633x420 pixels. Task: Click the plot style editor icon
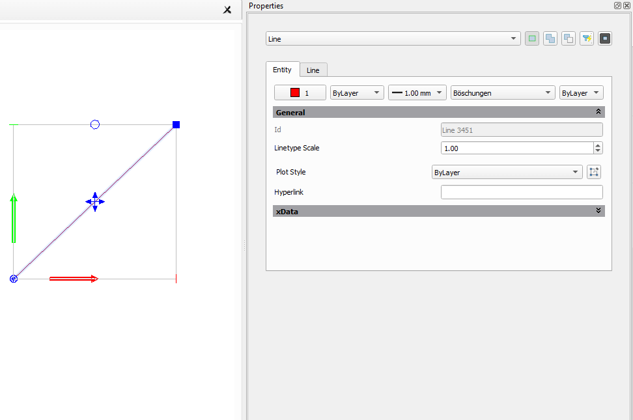(593, 172)
